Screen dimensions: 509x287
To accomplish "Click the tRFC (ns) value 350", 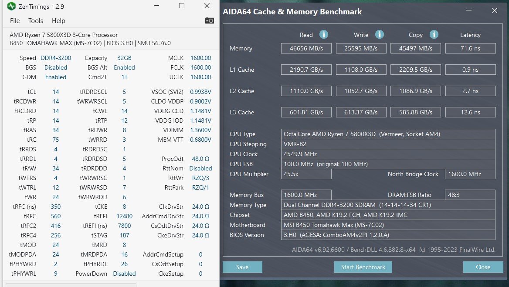I will [x=56, y=207].
